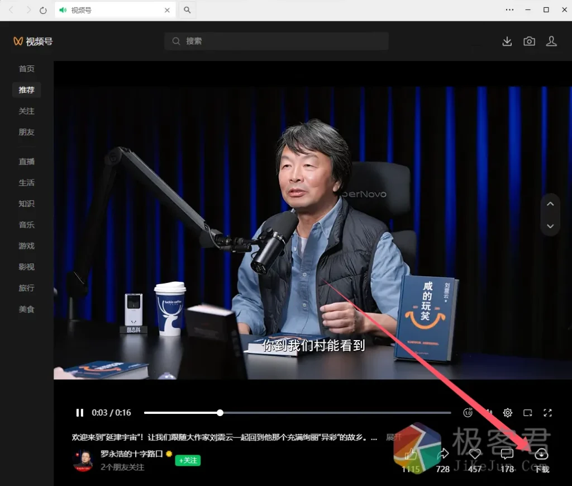This screenshot has width=572, height=486.
Task: Click the download icon labeled 下载
Action: 541,455
